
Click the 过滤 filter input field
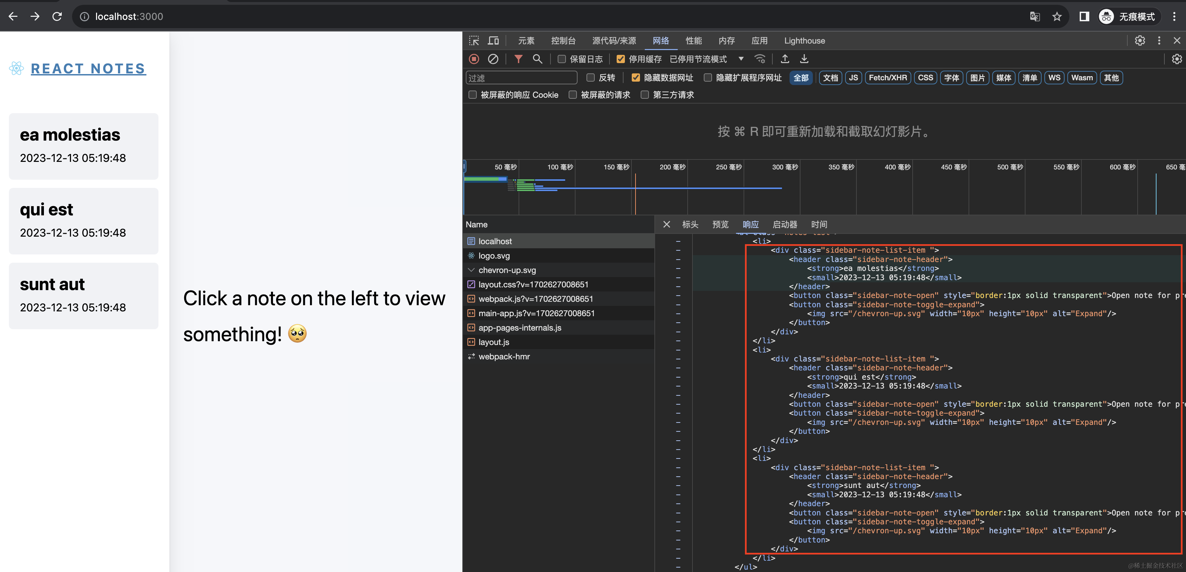click(x=521, y=78)
